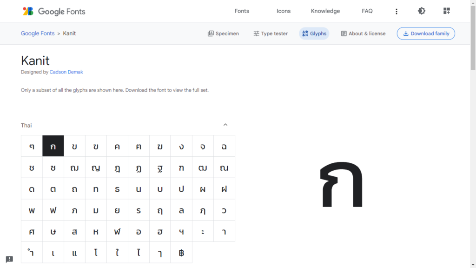Viewport: 476px width, 268px height.
Task: Select the highlighted ก glyph cell
Action: (53, 146)
